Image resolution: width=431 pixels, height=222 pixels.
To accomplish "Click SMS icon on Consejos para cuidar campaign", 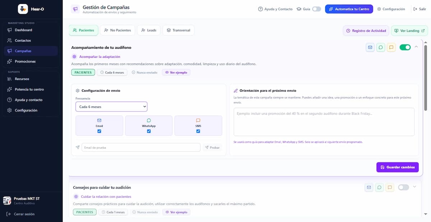I will (390, 187).
